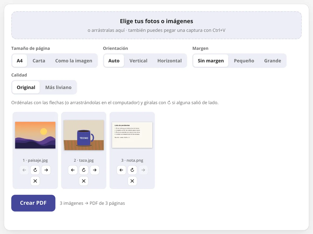Set margin to Pequeño
Screen dimensions: 313x234
(244, 61)
